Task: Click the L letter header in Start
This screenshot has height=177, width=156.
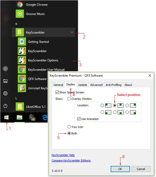Action: [x=16, y=98]
